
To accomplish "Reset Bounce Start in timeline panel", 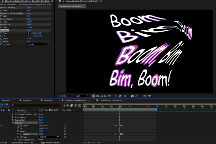I will coord(41,120).
